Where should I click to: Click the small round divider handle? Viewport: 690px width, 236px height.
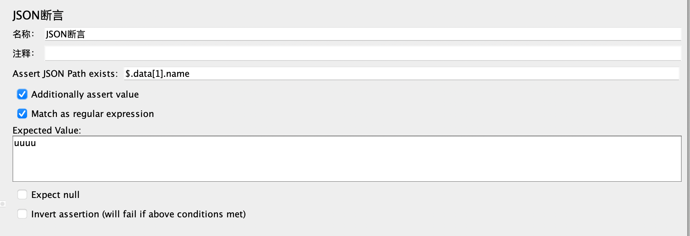(x=3, y=204)
